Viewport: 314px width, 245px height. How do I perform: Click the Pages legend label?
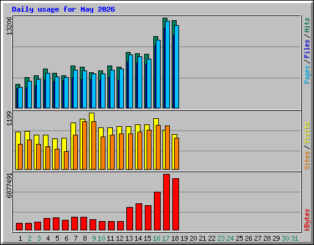(x=307, y=75)
